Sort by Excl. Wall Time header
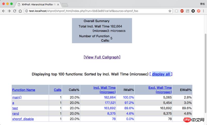Viewport: 207px width, 125px height. click(x=160, y=90)
